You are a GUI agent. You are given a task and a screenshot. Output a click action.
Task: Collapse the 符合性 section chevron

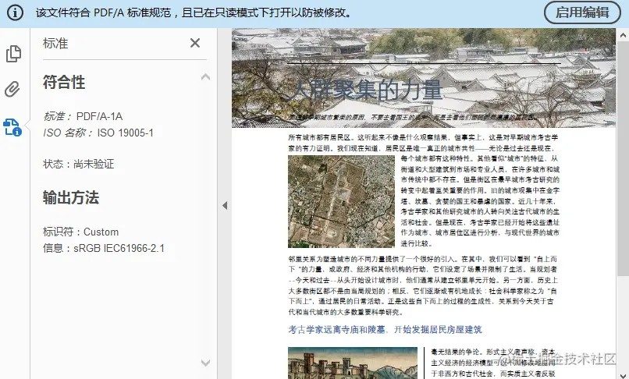(x=205, y=76)
